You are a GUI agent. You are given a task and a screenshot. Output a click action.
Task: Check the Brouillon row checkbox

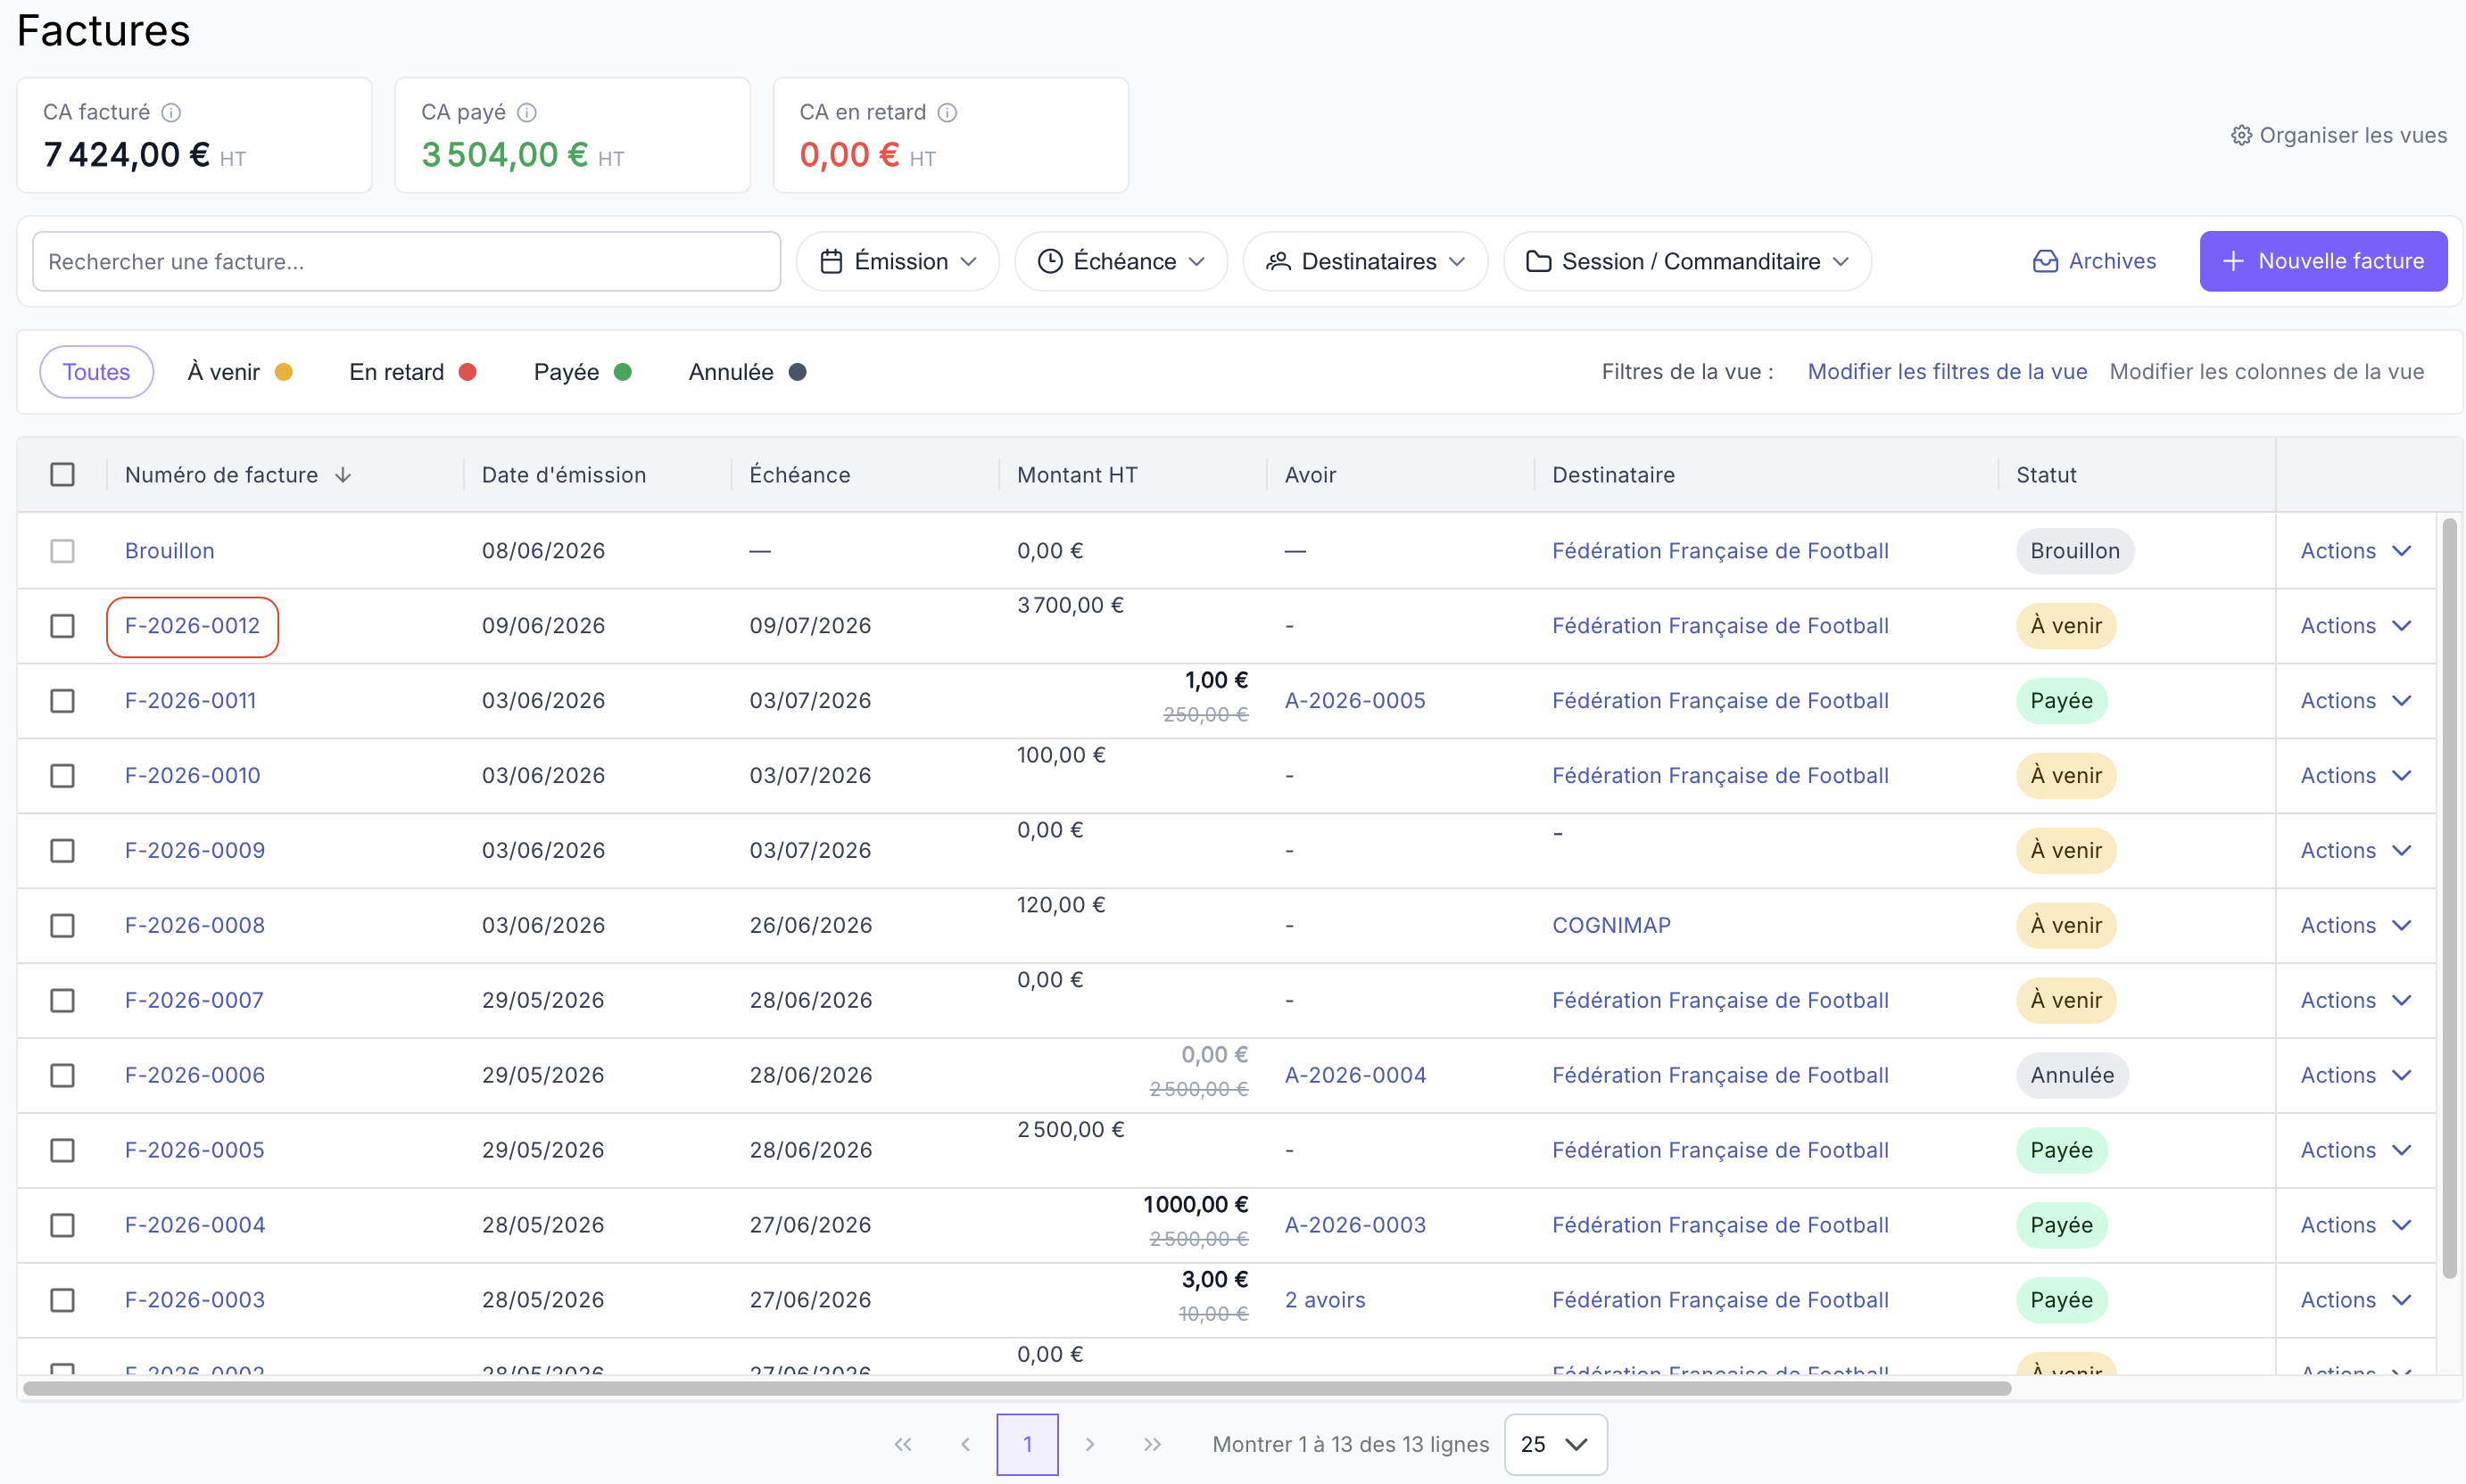pos(62,551)
